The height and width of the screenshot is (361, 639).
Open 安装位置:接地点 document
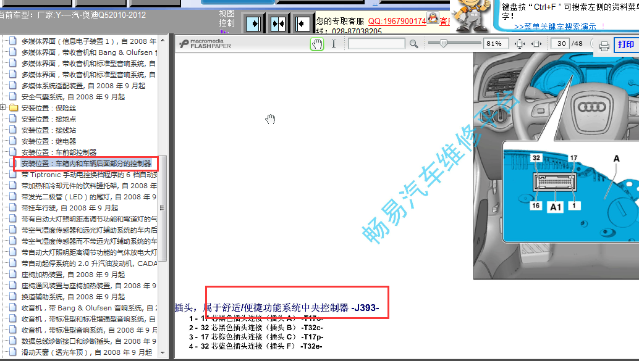click(x=48, y=119)
